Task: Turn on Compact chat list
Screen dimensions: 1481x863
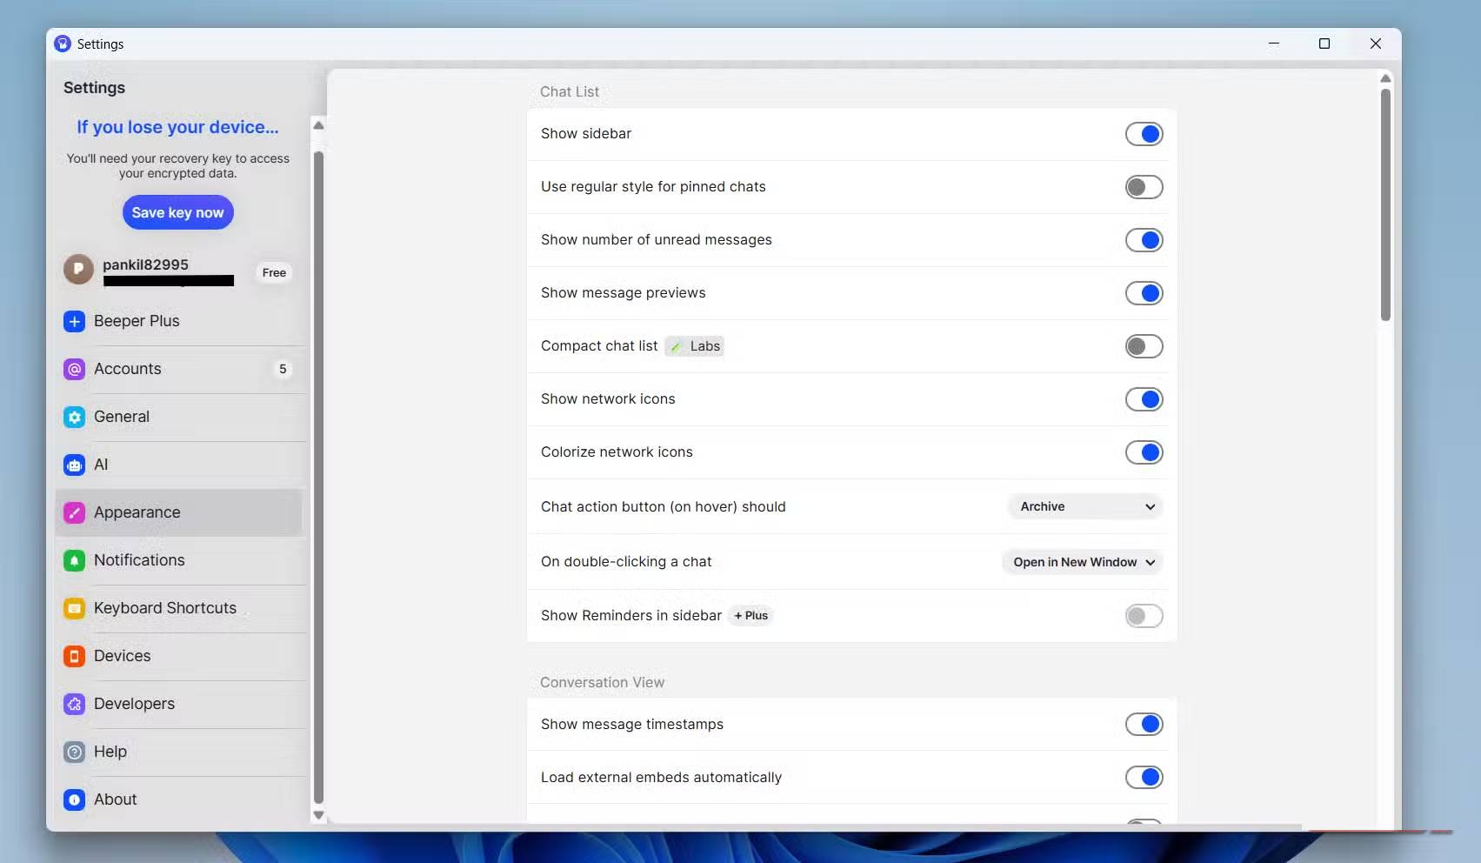Action: [x=1144, y=346]
